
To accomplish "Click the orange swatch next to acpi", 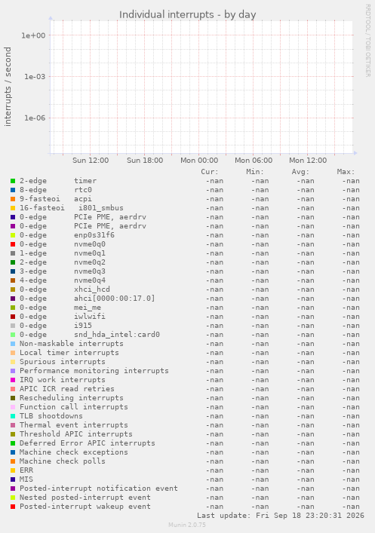I will pos(13,199).
